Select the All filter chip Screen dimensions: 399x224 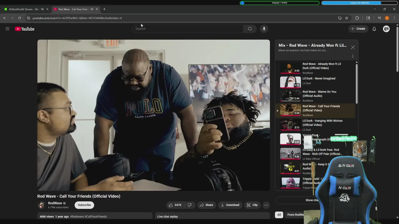point(279,215)
